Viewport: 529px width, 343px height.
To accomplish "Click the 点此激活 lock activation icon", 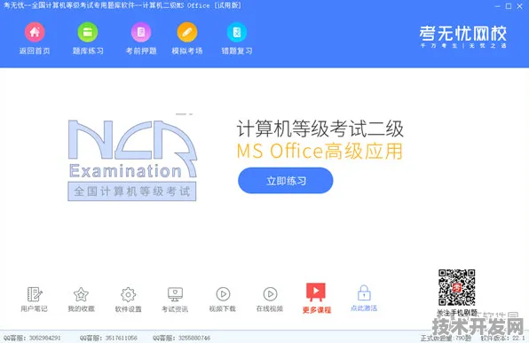I will 364,292.
